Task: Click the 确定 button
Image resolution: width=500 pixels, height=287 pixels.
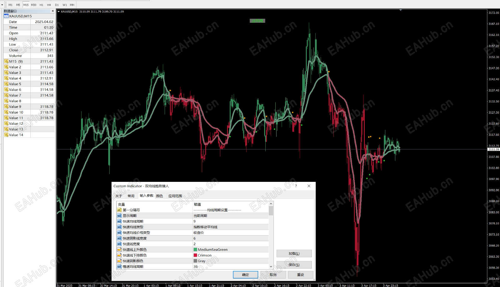Action: click(246, 275)
